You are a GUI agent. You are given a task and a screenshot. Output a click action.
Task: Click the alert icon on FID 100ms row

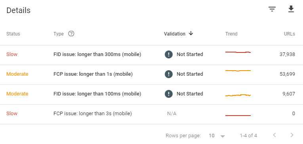pos(169,94)
